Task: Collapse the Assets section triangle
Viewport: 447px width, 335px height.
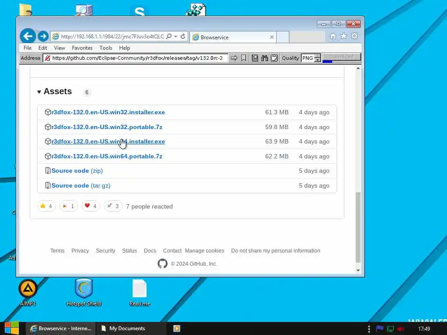Action: pyautogui.click(x=39, y=92)
